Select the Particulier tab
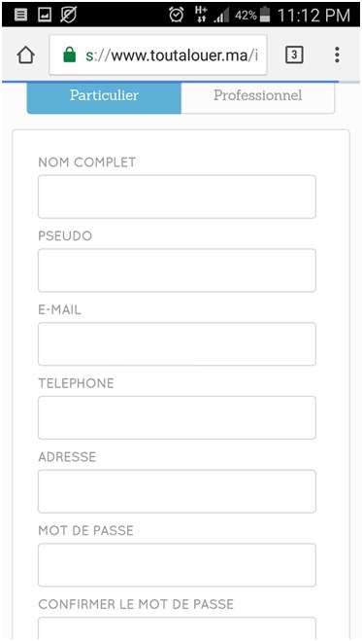362x641 pixels. click(x=104, y=96)
